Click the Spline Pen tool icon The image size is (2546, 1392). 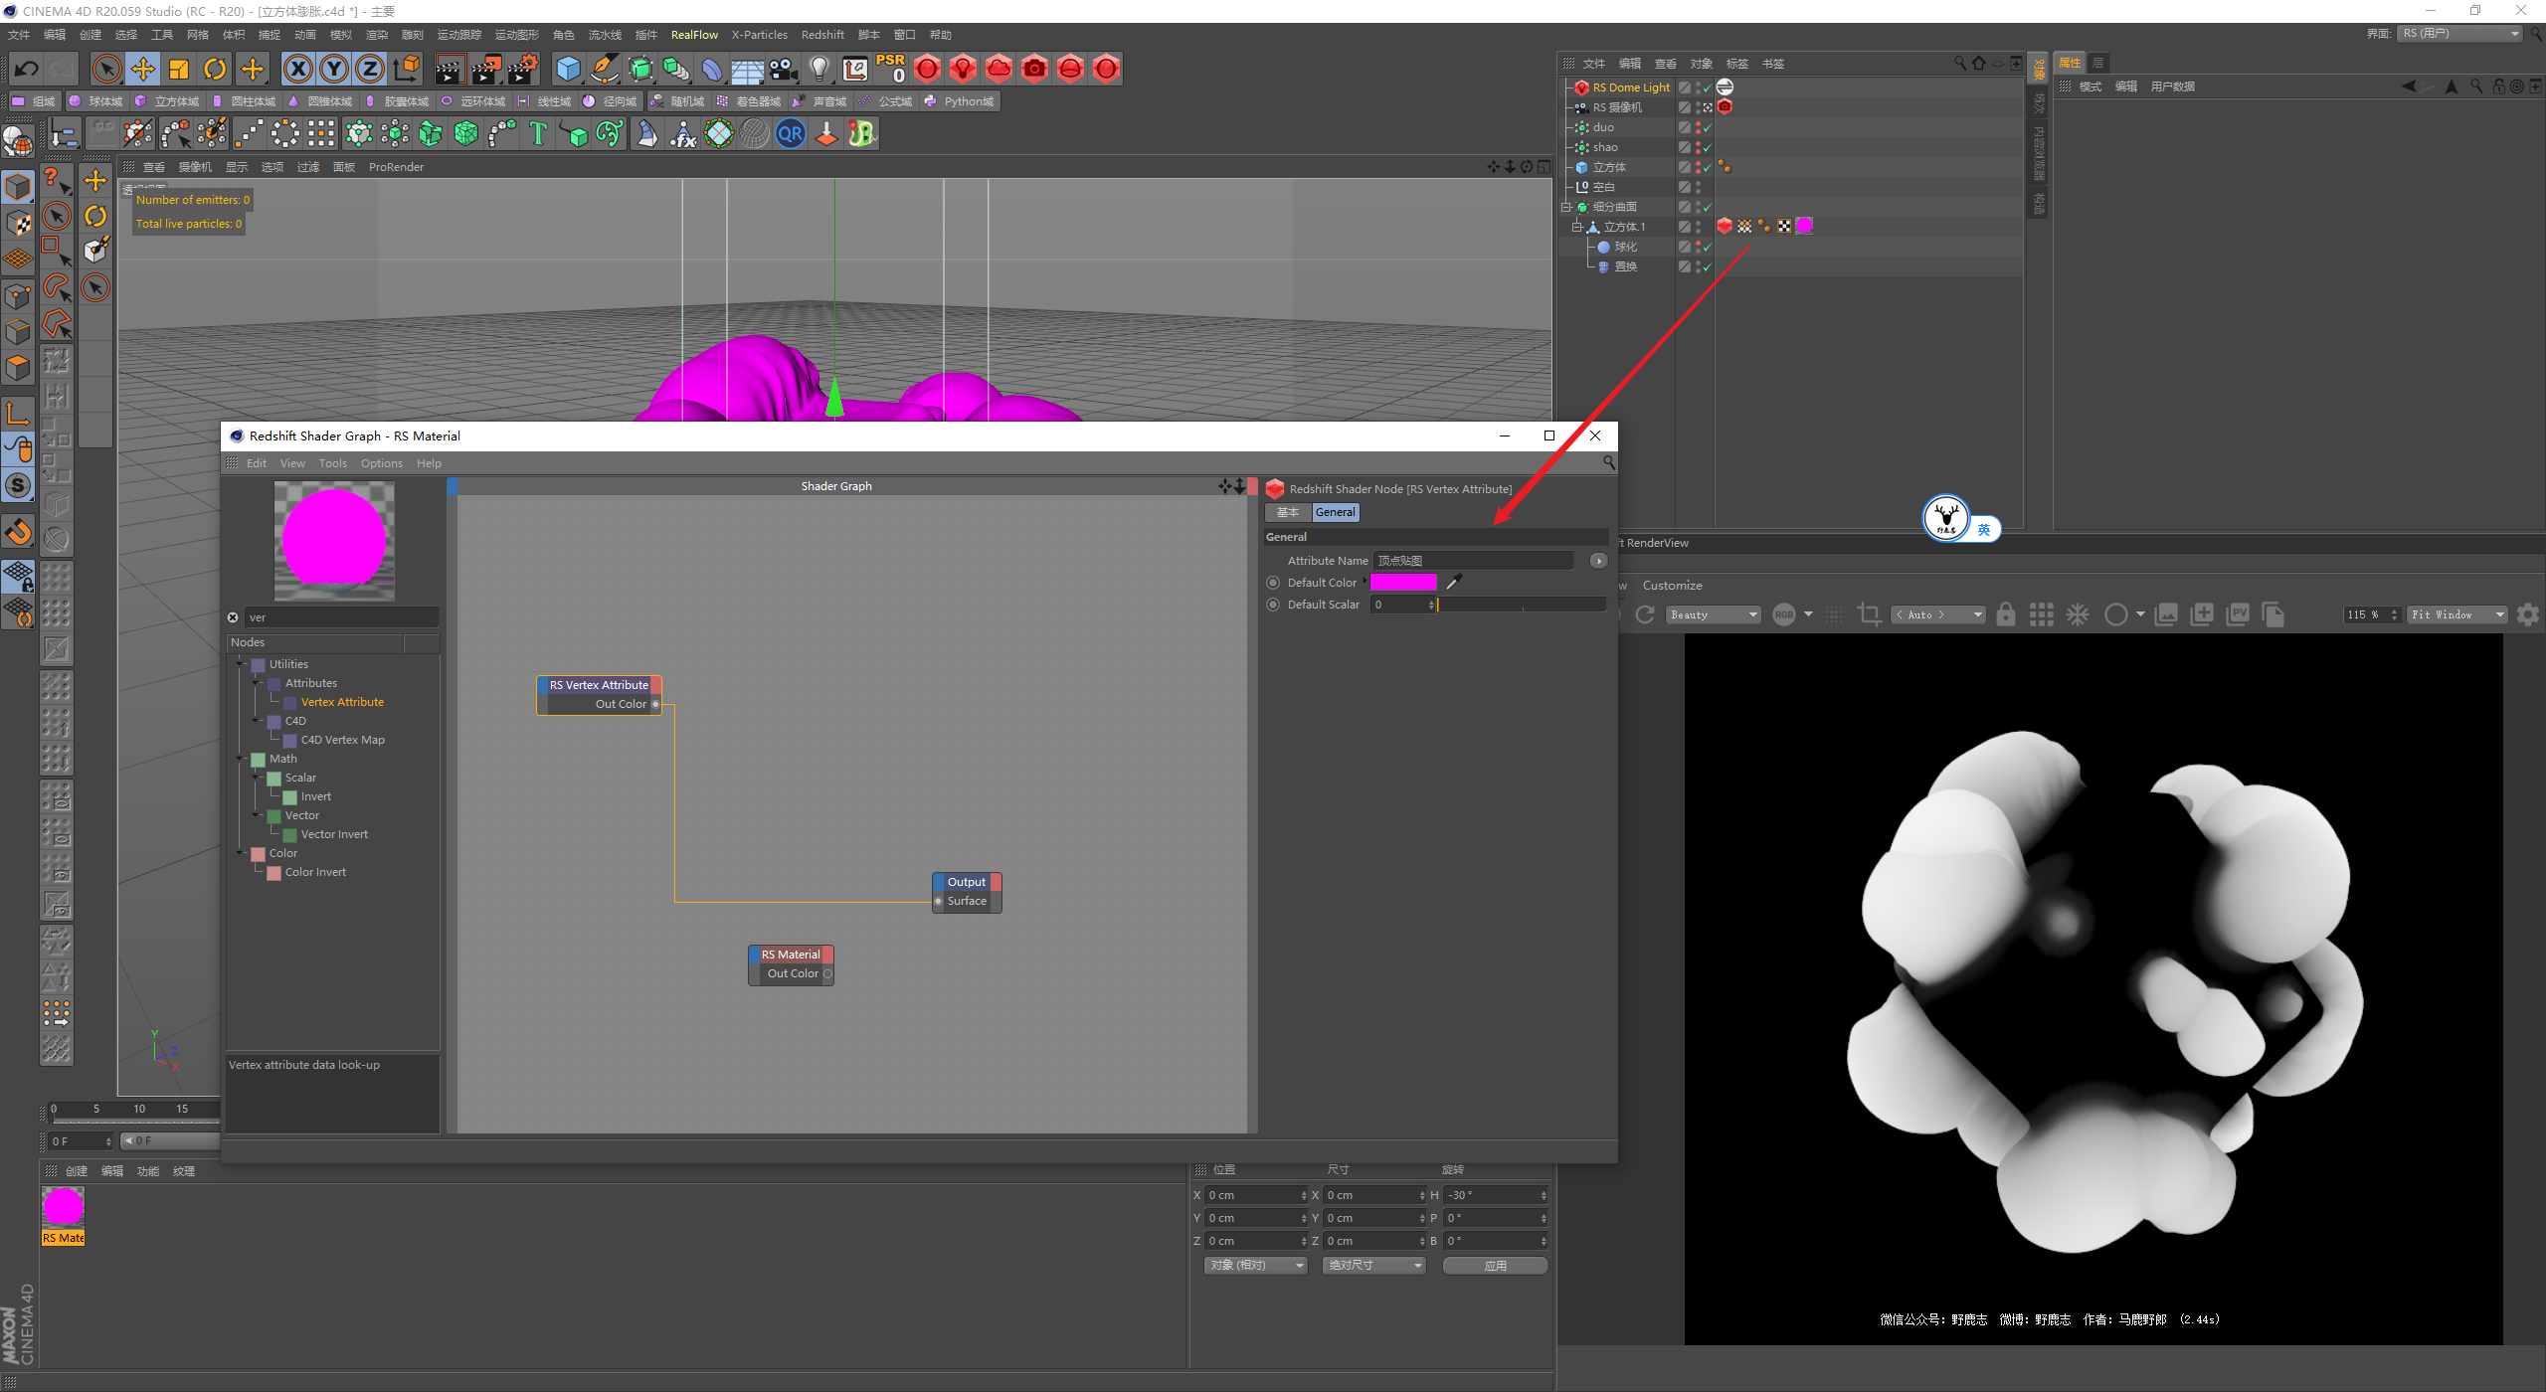coord(604,69)
